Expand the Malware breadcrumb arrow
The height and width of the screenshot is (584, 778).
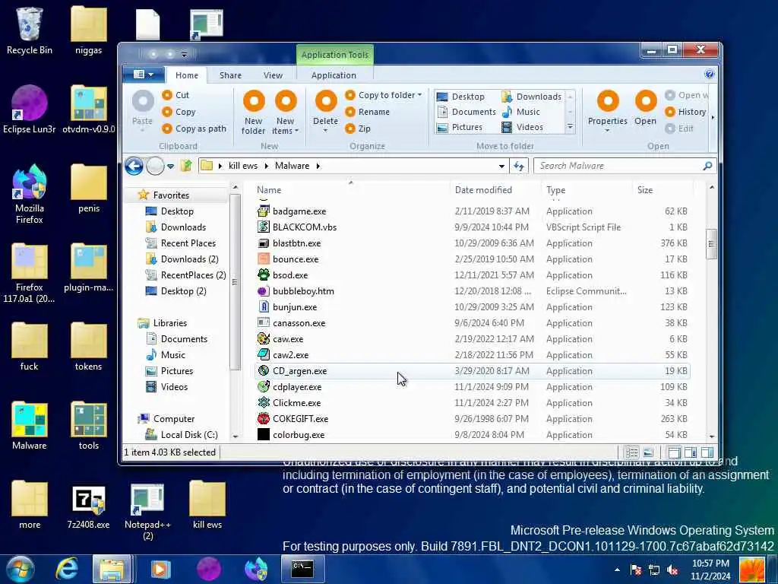[318, 166]
